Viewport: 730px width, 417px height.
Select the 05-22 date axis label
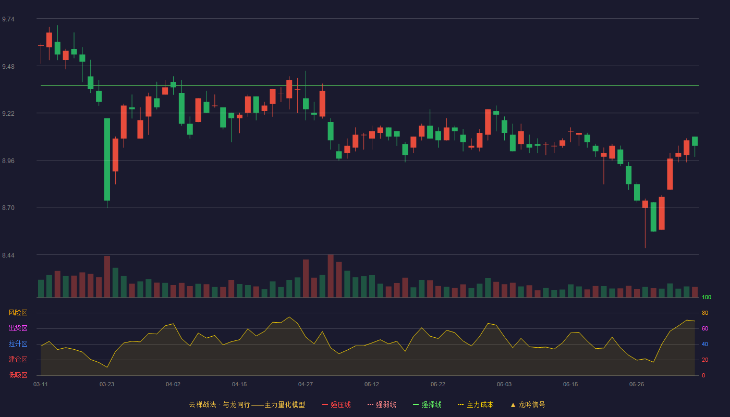point(438,384)
